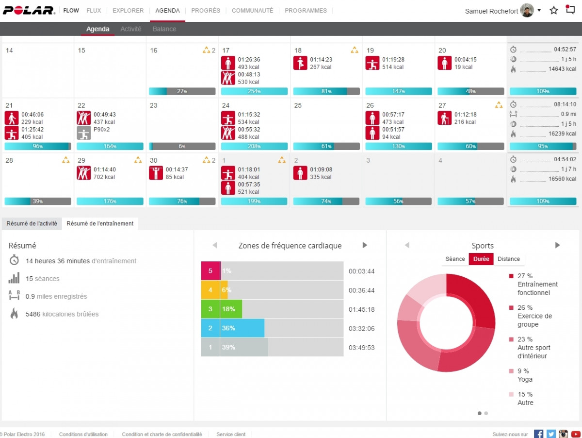Image resolution: width=582 pixels, height=438 pixels.
Task: Switch to Résumé de l'activité tab
Action: coord(32,223)
